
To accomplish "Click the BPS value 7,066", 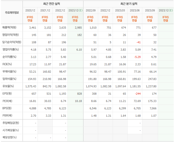I will 153,109.
